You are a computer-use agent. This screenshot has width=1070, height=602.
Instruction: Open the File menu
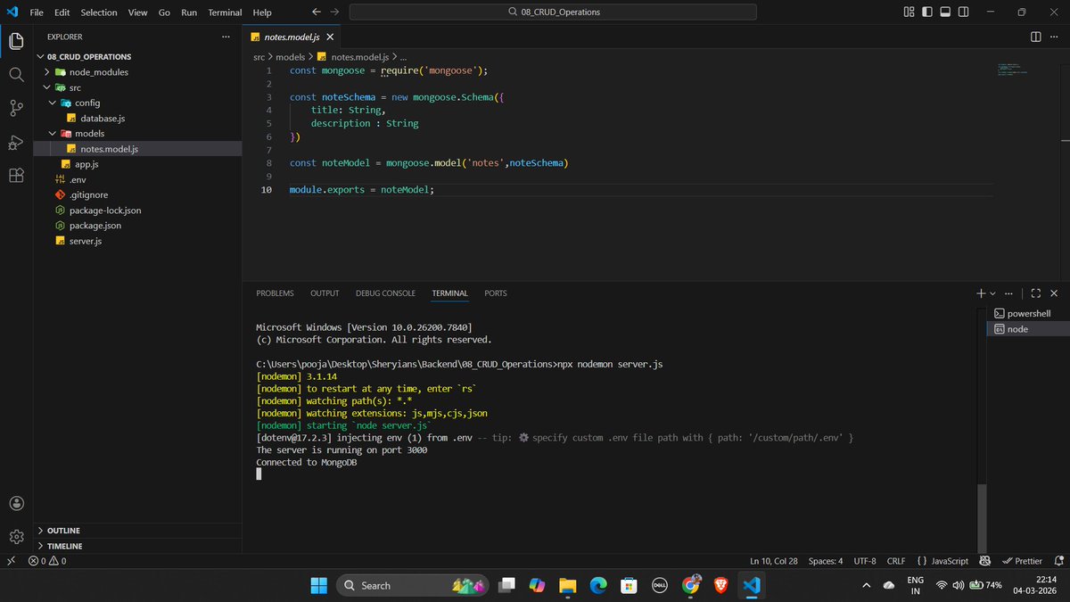[x=37, y=12]
